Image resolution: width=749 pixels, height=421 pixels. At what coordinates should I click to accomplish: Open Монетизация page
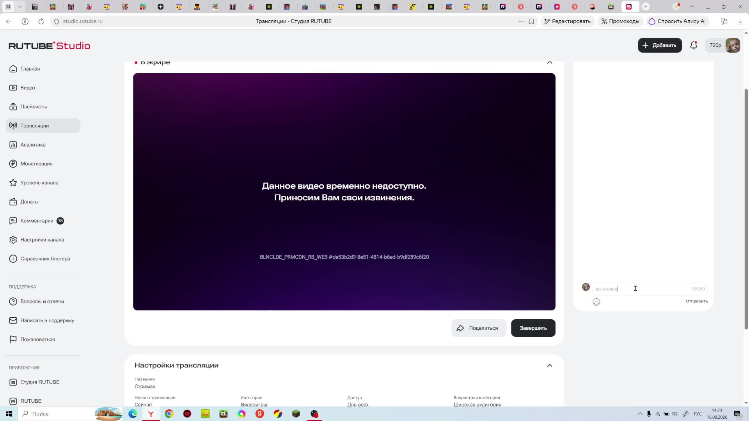(43, 164)
